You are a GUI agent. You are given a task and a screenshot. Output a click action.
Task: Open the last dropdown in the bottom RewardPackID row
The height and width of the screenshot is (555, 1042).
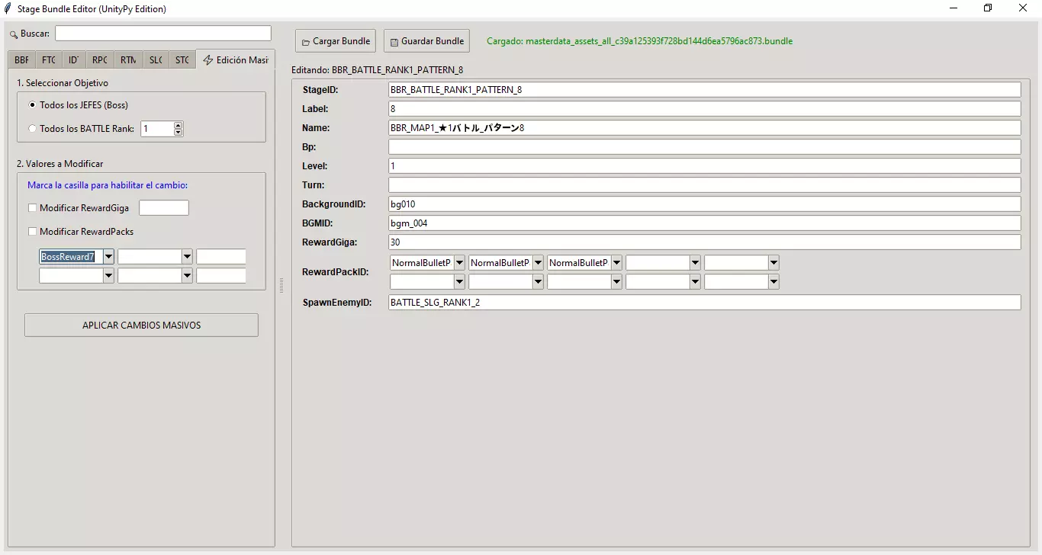click(x=773, y=282)
